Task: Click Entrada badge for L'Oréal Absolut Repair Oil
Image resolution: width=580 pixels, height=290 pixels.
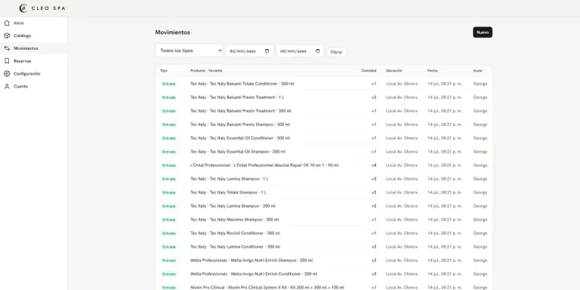Action: (x=168, y=165)
